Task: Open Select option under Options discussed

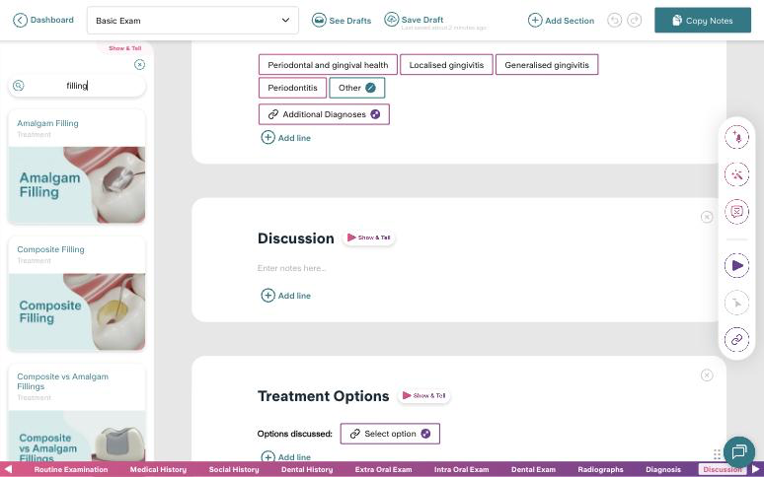Action: 390,434
